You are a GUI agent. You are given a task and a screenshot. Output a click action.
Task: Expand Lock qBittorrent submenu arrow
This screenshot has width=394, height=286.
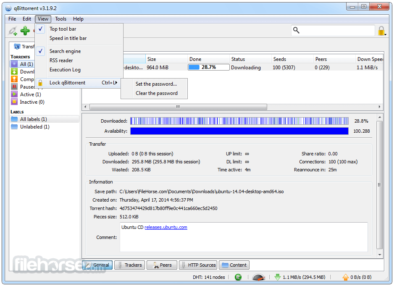point(116,82)
